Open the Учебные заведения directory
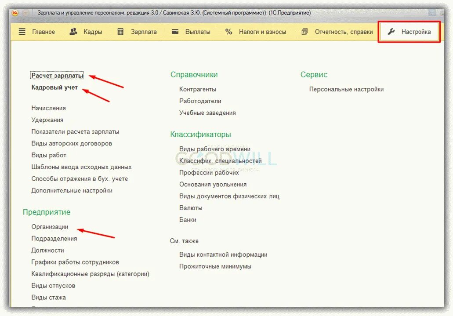453x316 pixels. (207, 113)
